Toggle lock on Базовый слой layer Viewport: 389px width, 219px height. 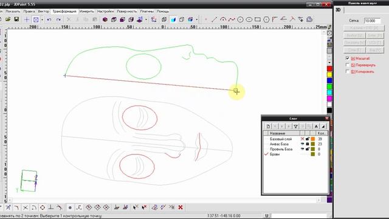coord(308,139)
